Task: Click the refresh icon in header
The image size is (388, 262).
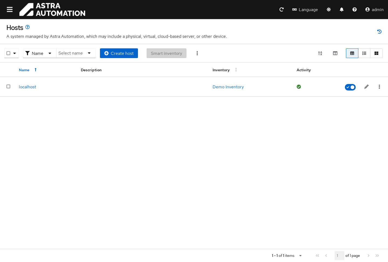Action: coord(282,9)
